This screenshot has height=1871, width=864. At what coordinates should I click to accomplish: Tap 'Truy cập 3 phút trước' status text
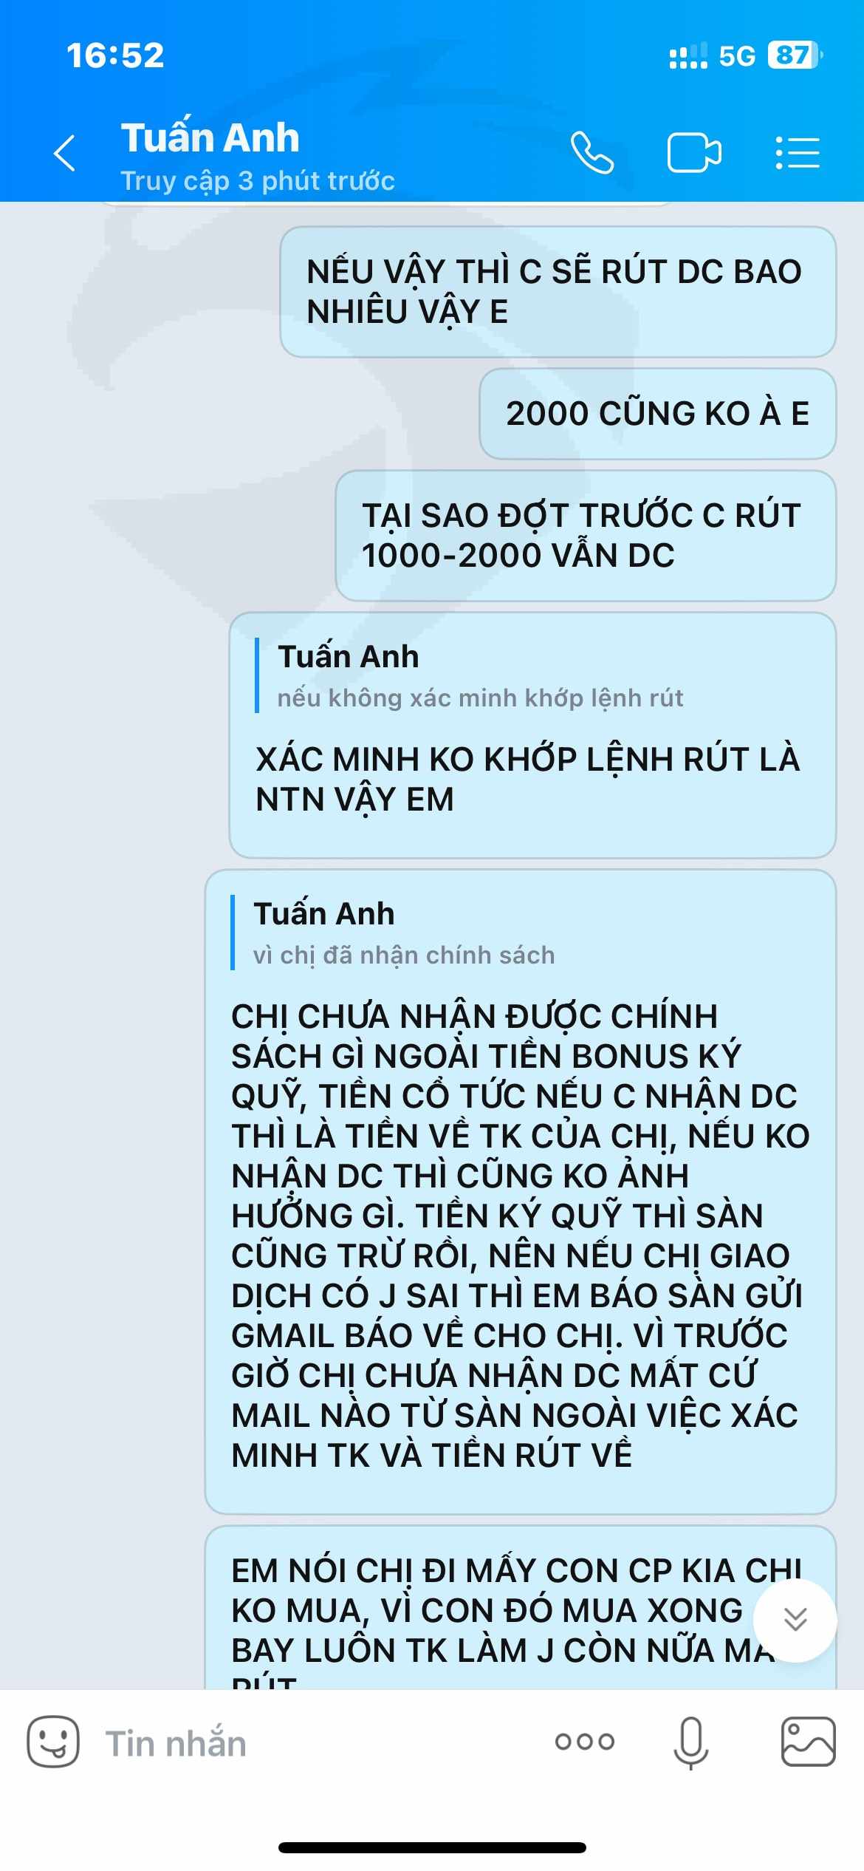pos(258,180)
